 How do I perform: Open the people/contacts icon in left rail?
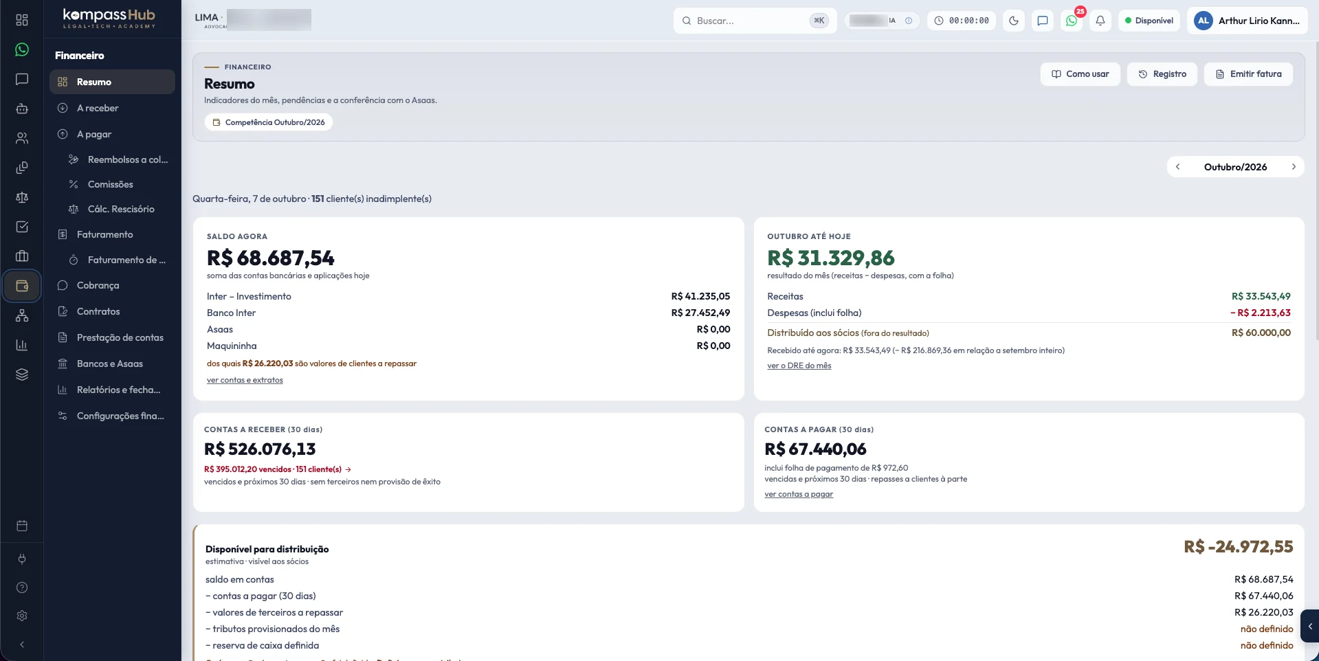coord(22,138)
